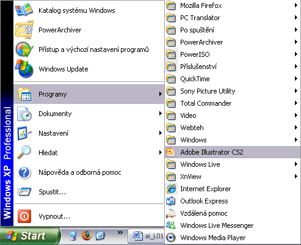Screen dimensions: 301x245
Task: Open the Webteh program folder
Action: click(233, 128)
